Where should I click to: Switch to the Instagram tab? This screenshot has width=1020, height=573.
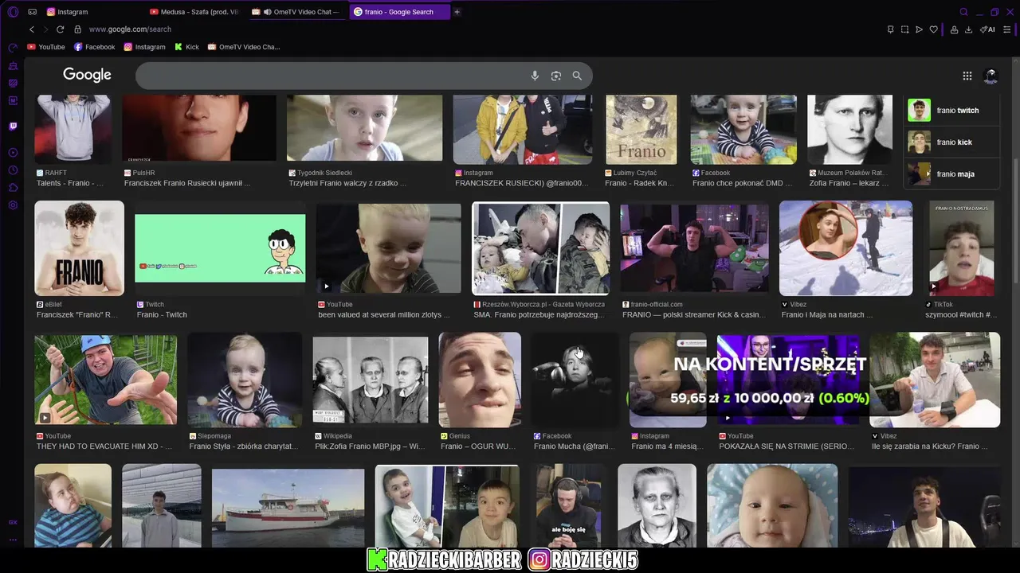click(x=93, y=12)
